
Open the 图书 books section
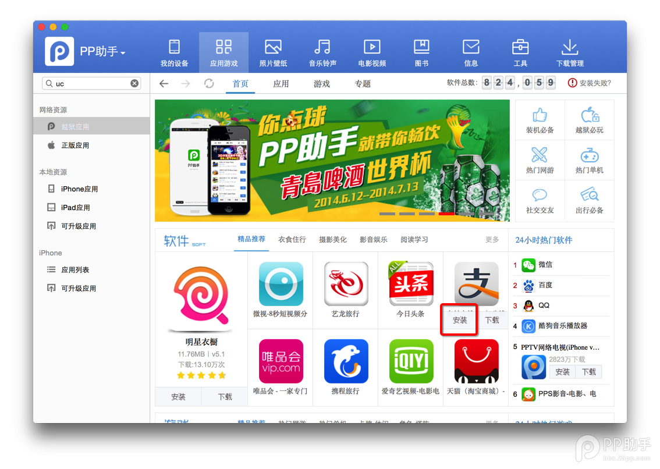(x=421, y=53)
